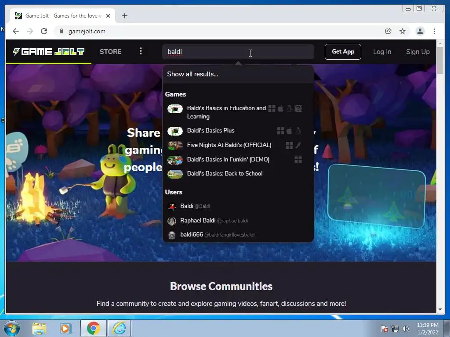Select the Game Jolt browser tab
Viewport: 450px width, 337px height.
point(62,16)
